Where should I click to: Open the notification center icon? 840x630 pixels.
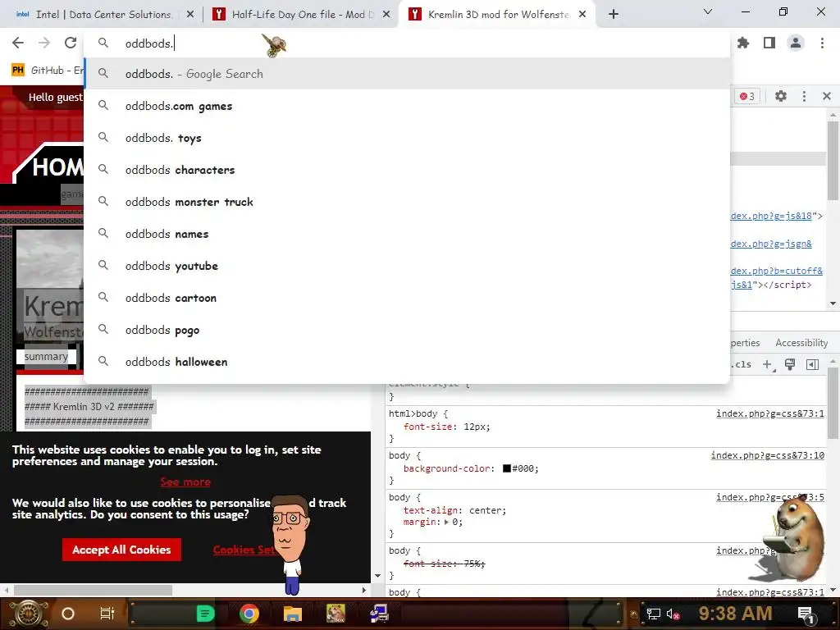coord(806,614)
